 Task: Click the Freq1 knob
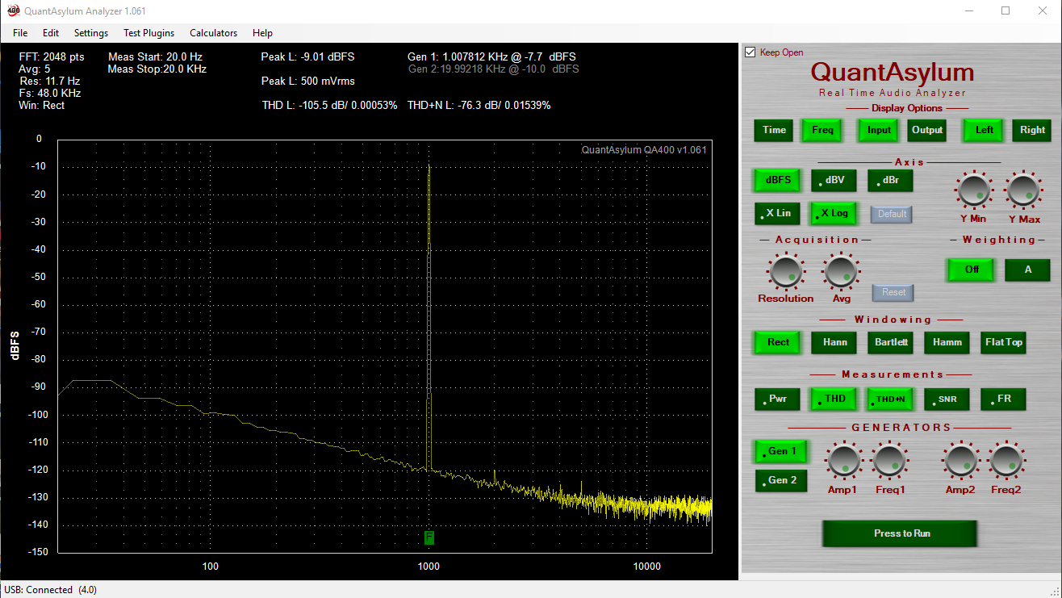(x=889, y=461)
